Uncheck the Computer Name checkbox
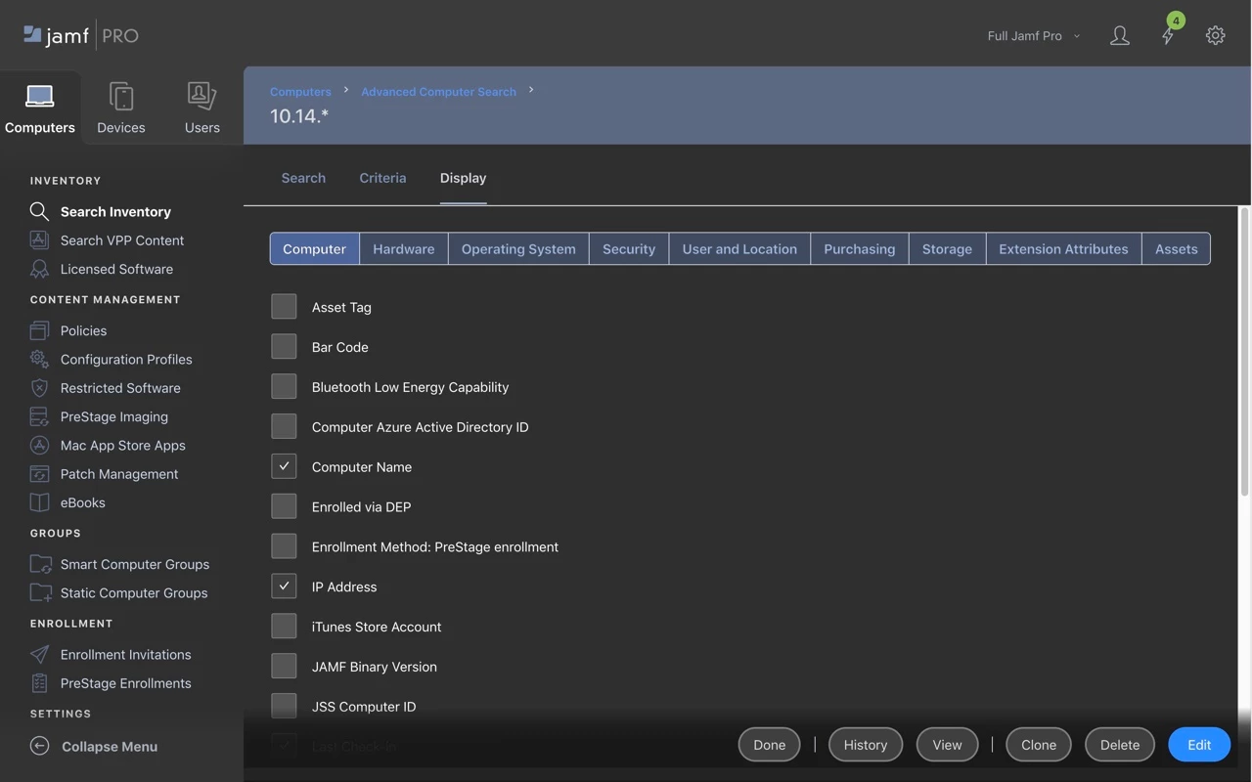The image size is (1252, 782). (x=284, y=466)
